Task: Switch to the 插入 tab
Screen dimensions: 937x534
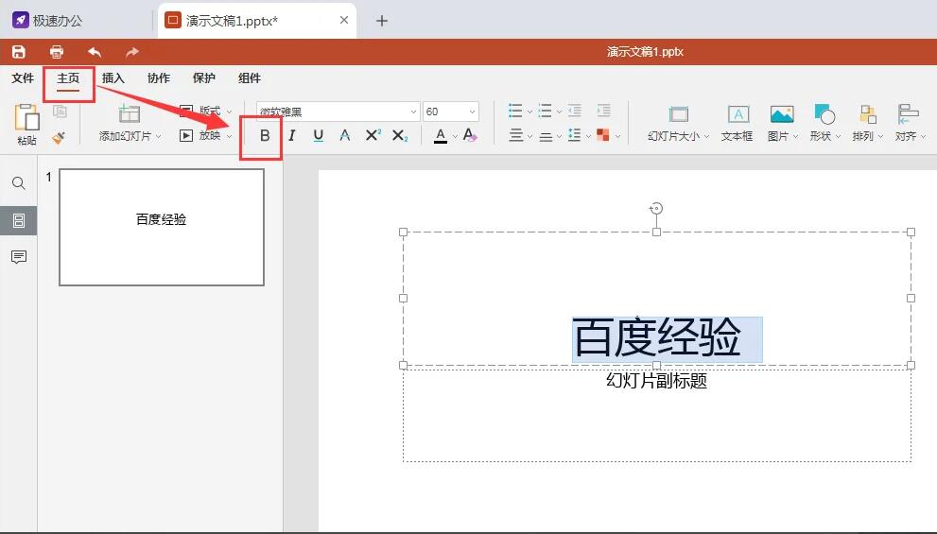Action: pyautogui.click(x=113, y=78)
